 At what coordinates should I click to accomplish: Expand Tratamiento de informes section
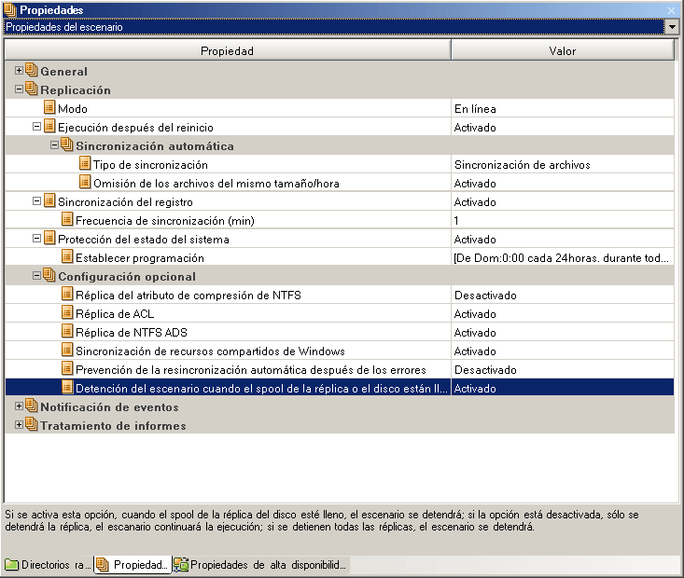click(x=19, y=426)
